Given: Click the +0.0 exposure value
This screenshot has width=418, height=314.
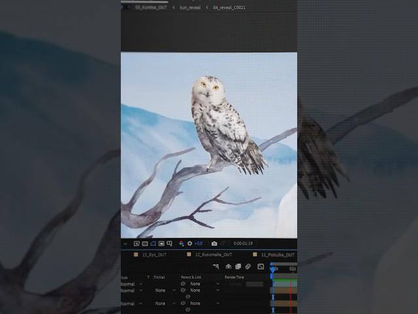Looking at the screenshot, I should point(199,243).
